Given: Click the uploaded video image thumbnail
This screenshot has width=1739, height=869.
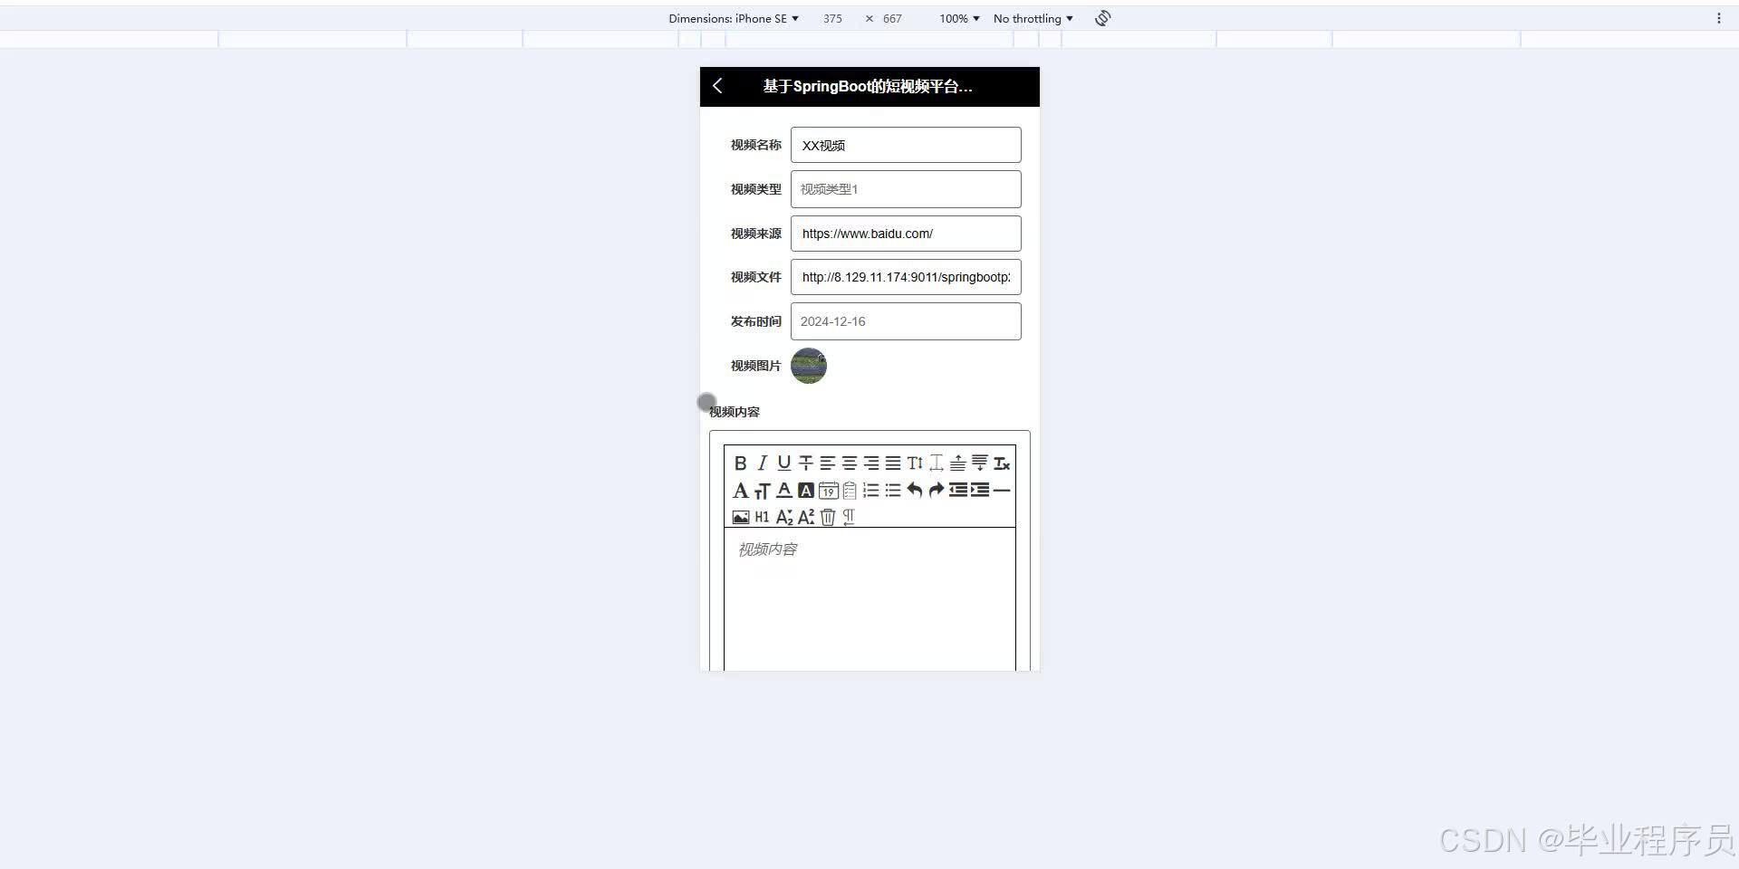Looking at the screenshot, I should tap(808, 366).
